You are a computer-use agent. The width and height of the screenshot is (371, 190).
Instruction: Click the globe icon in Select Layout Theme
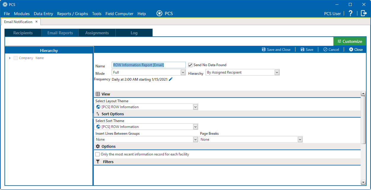98,107
